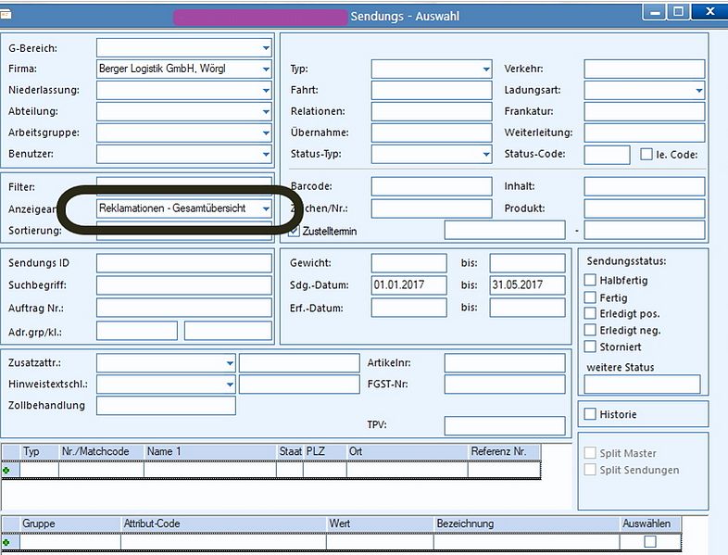Click the TPV input field
The width and height of the screenshot is (728, 555).
coord(505,426)
